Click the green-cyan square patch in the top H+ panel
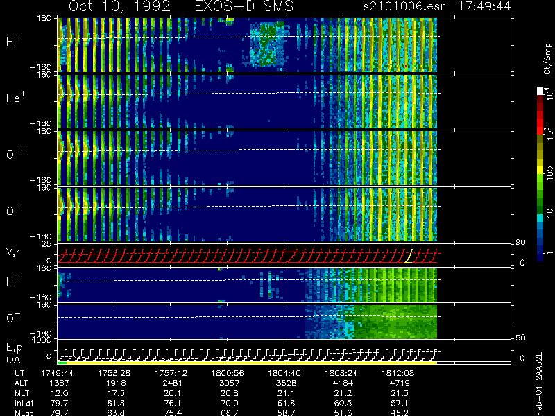This screenshot has height=416, width=555. [267, 44]
